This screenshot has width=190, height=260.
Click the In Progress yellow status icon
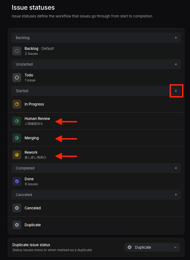[17, 104]
